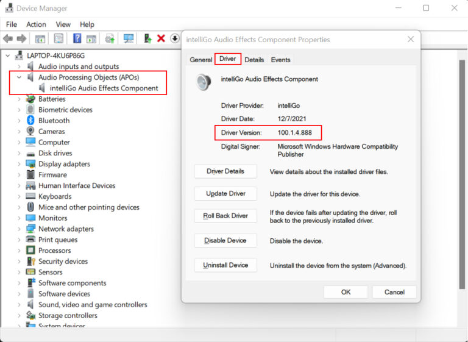Click the Disable Device button

[x=225, y=240]
